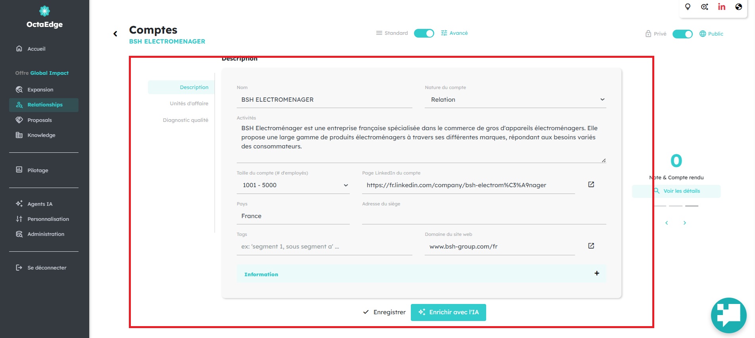This screenshot has height=338, width=755.
Task: Click the OctaEdge logo icon
Action: point(44,11)
